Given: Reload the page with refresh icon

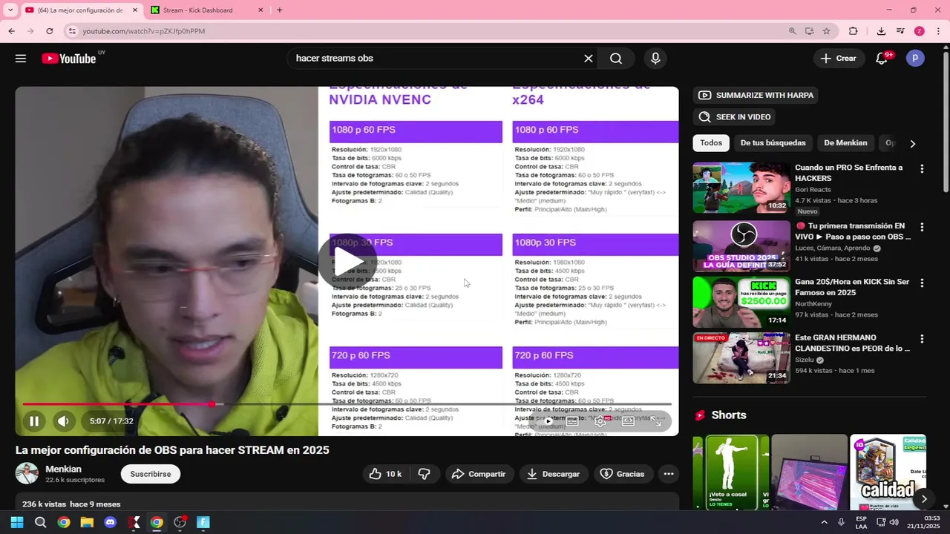Looking at the screenshot, I should [50, 31].
